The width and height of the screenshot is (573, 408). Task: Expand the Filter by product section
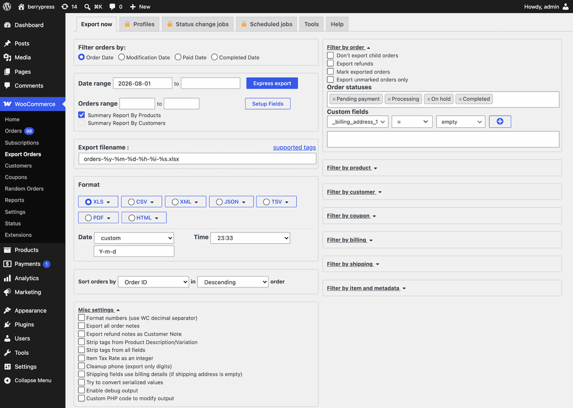352,168
